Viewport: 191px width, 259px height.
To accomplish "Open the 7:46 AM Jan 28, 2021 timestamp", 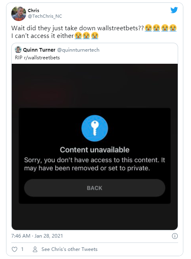I will click(37, 236).
